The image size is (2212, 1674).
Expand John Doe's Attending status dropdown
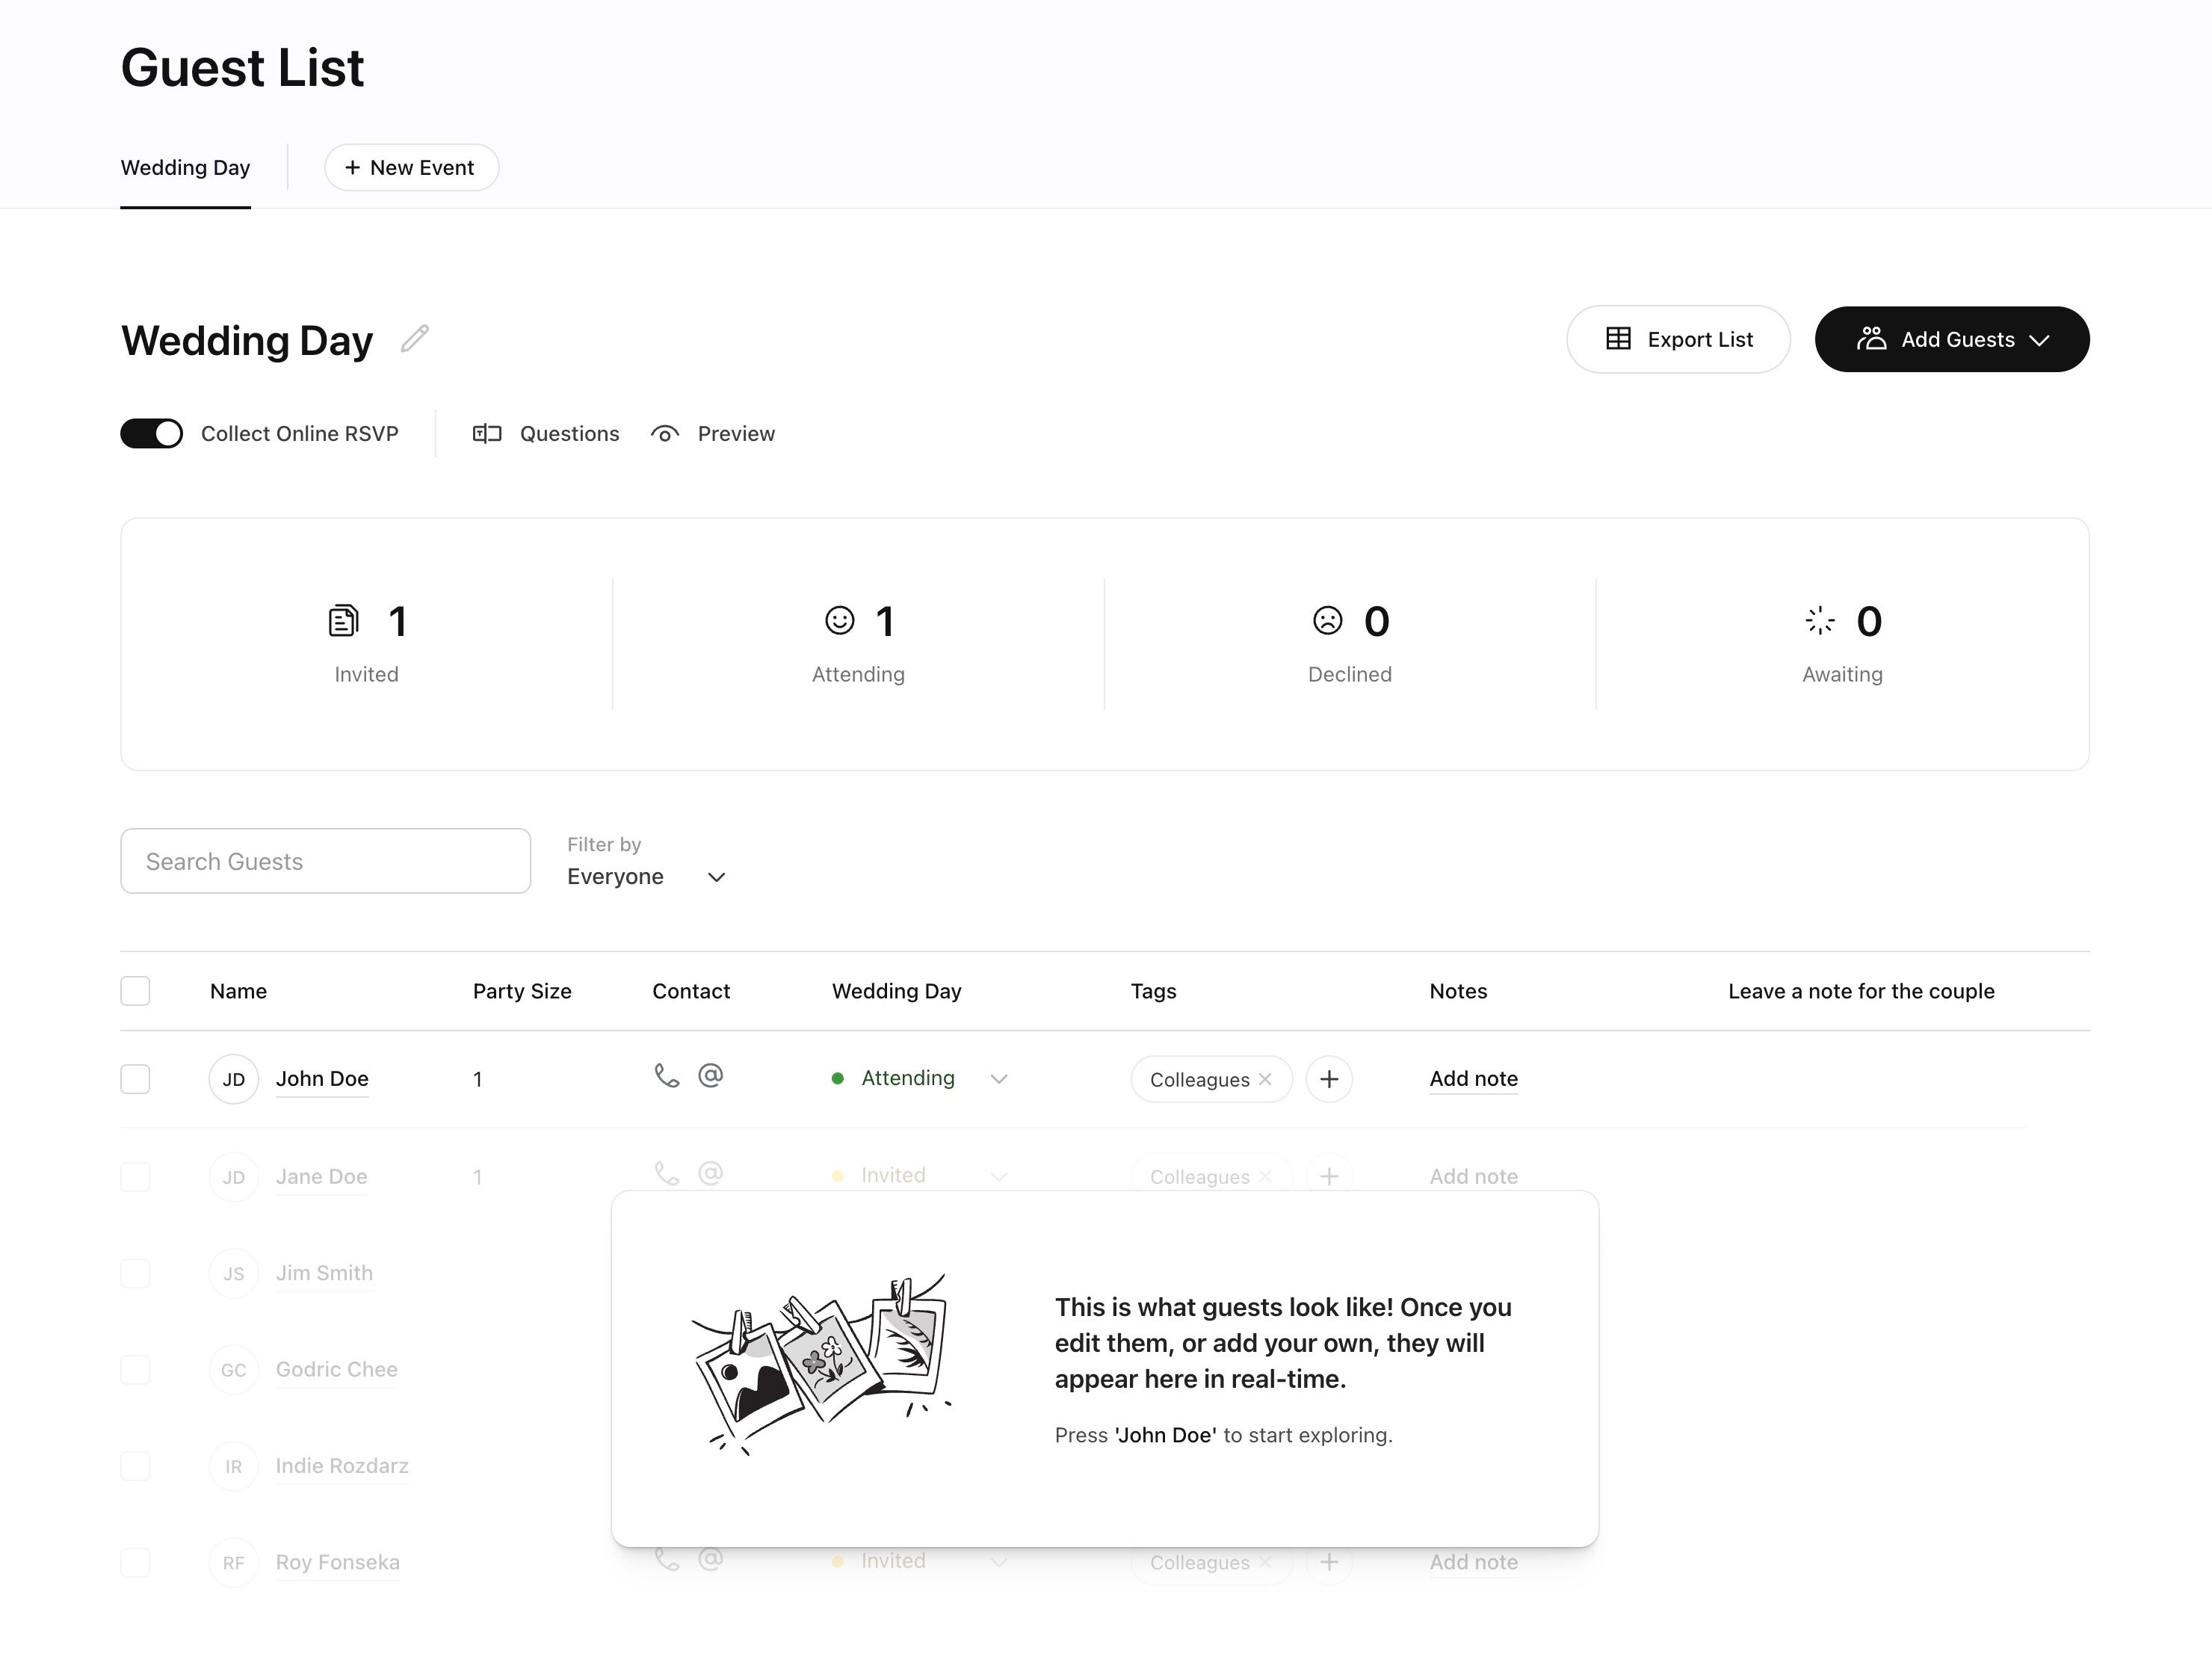point(998,1079)
